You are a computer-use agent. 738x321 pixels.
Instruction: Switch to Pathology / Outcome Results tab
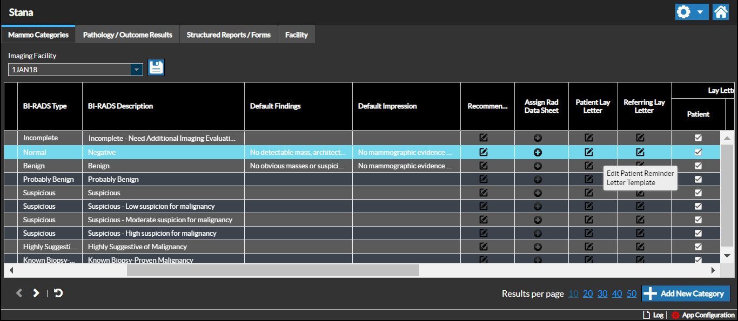128,35
